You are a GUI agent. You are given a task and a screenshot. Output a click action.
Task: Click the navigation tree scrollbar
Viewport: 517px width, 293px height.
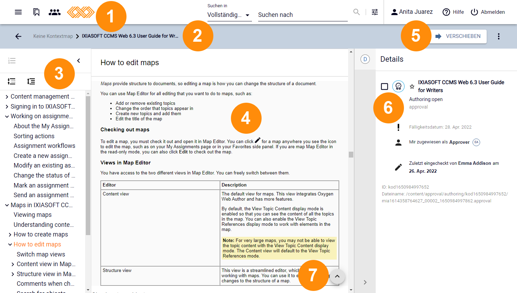click(x=88, y=165)
